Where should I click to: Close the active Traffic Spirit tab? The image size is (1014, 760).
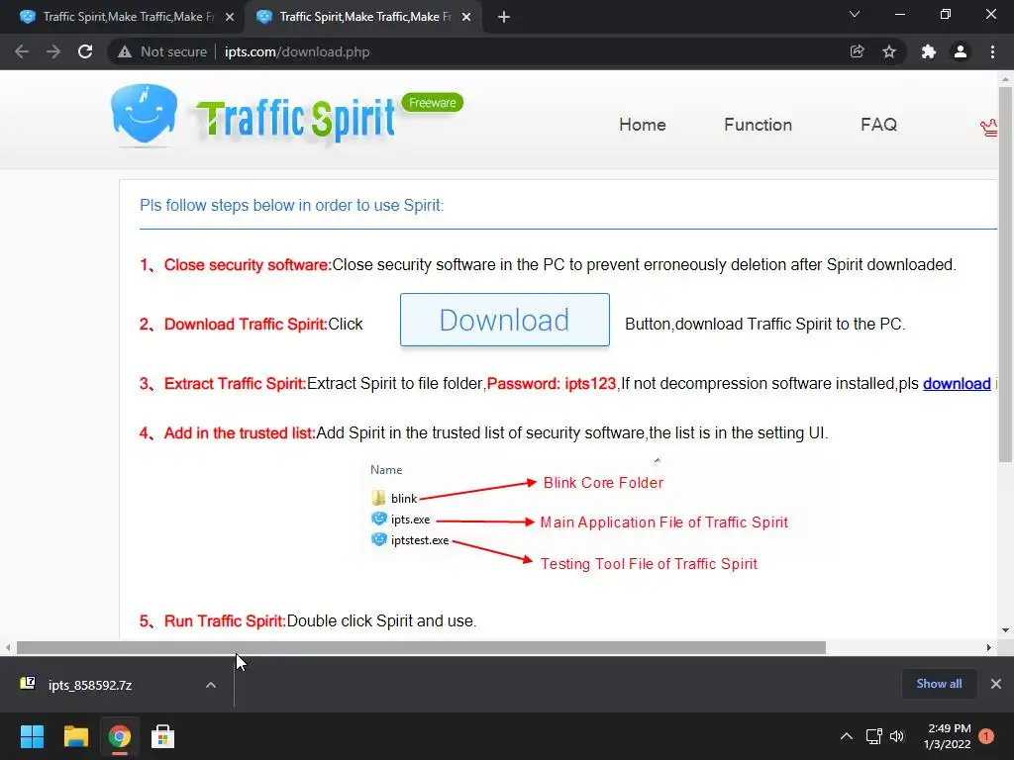click(x=466, y=17)
